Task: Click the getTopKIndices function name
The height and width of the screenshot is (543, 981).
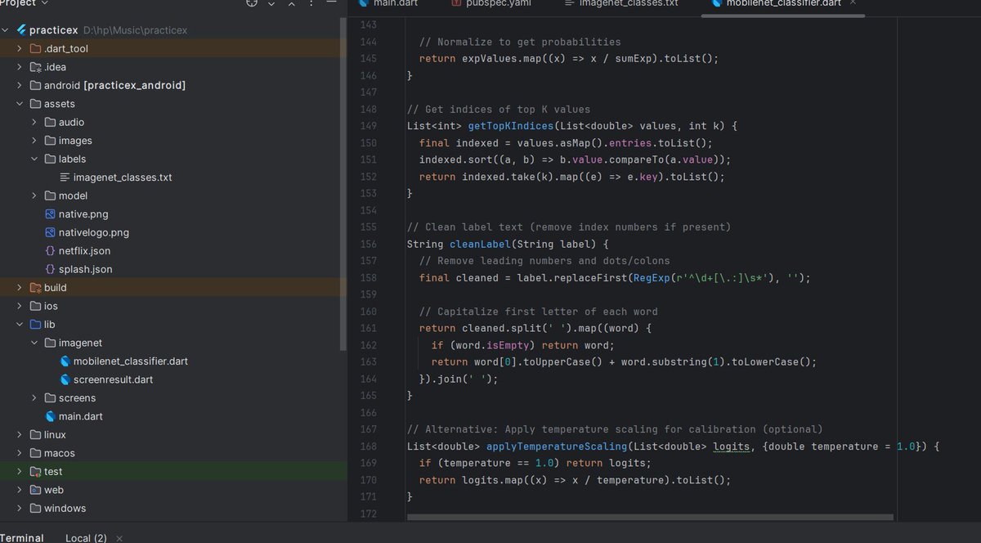Action: (512, 126)
